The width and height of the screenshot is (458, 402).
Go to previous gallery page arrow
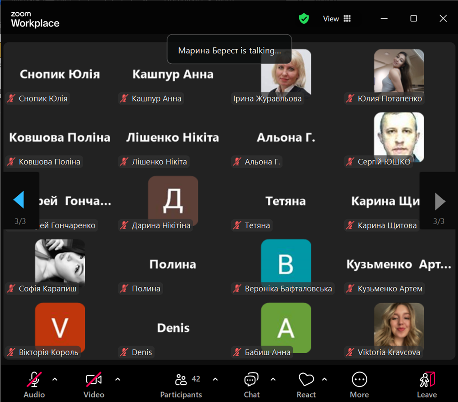pyautogui.click(x=19, y=200)
